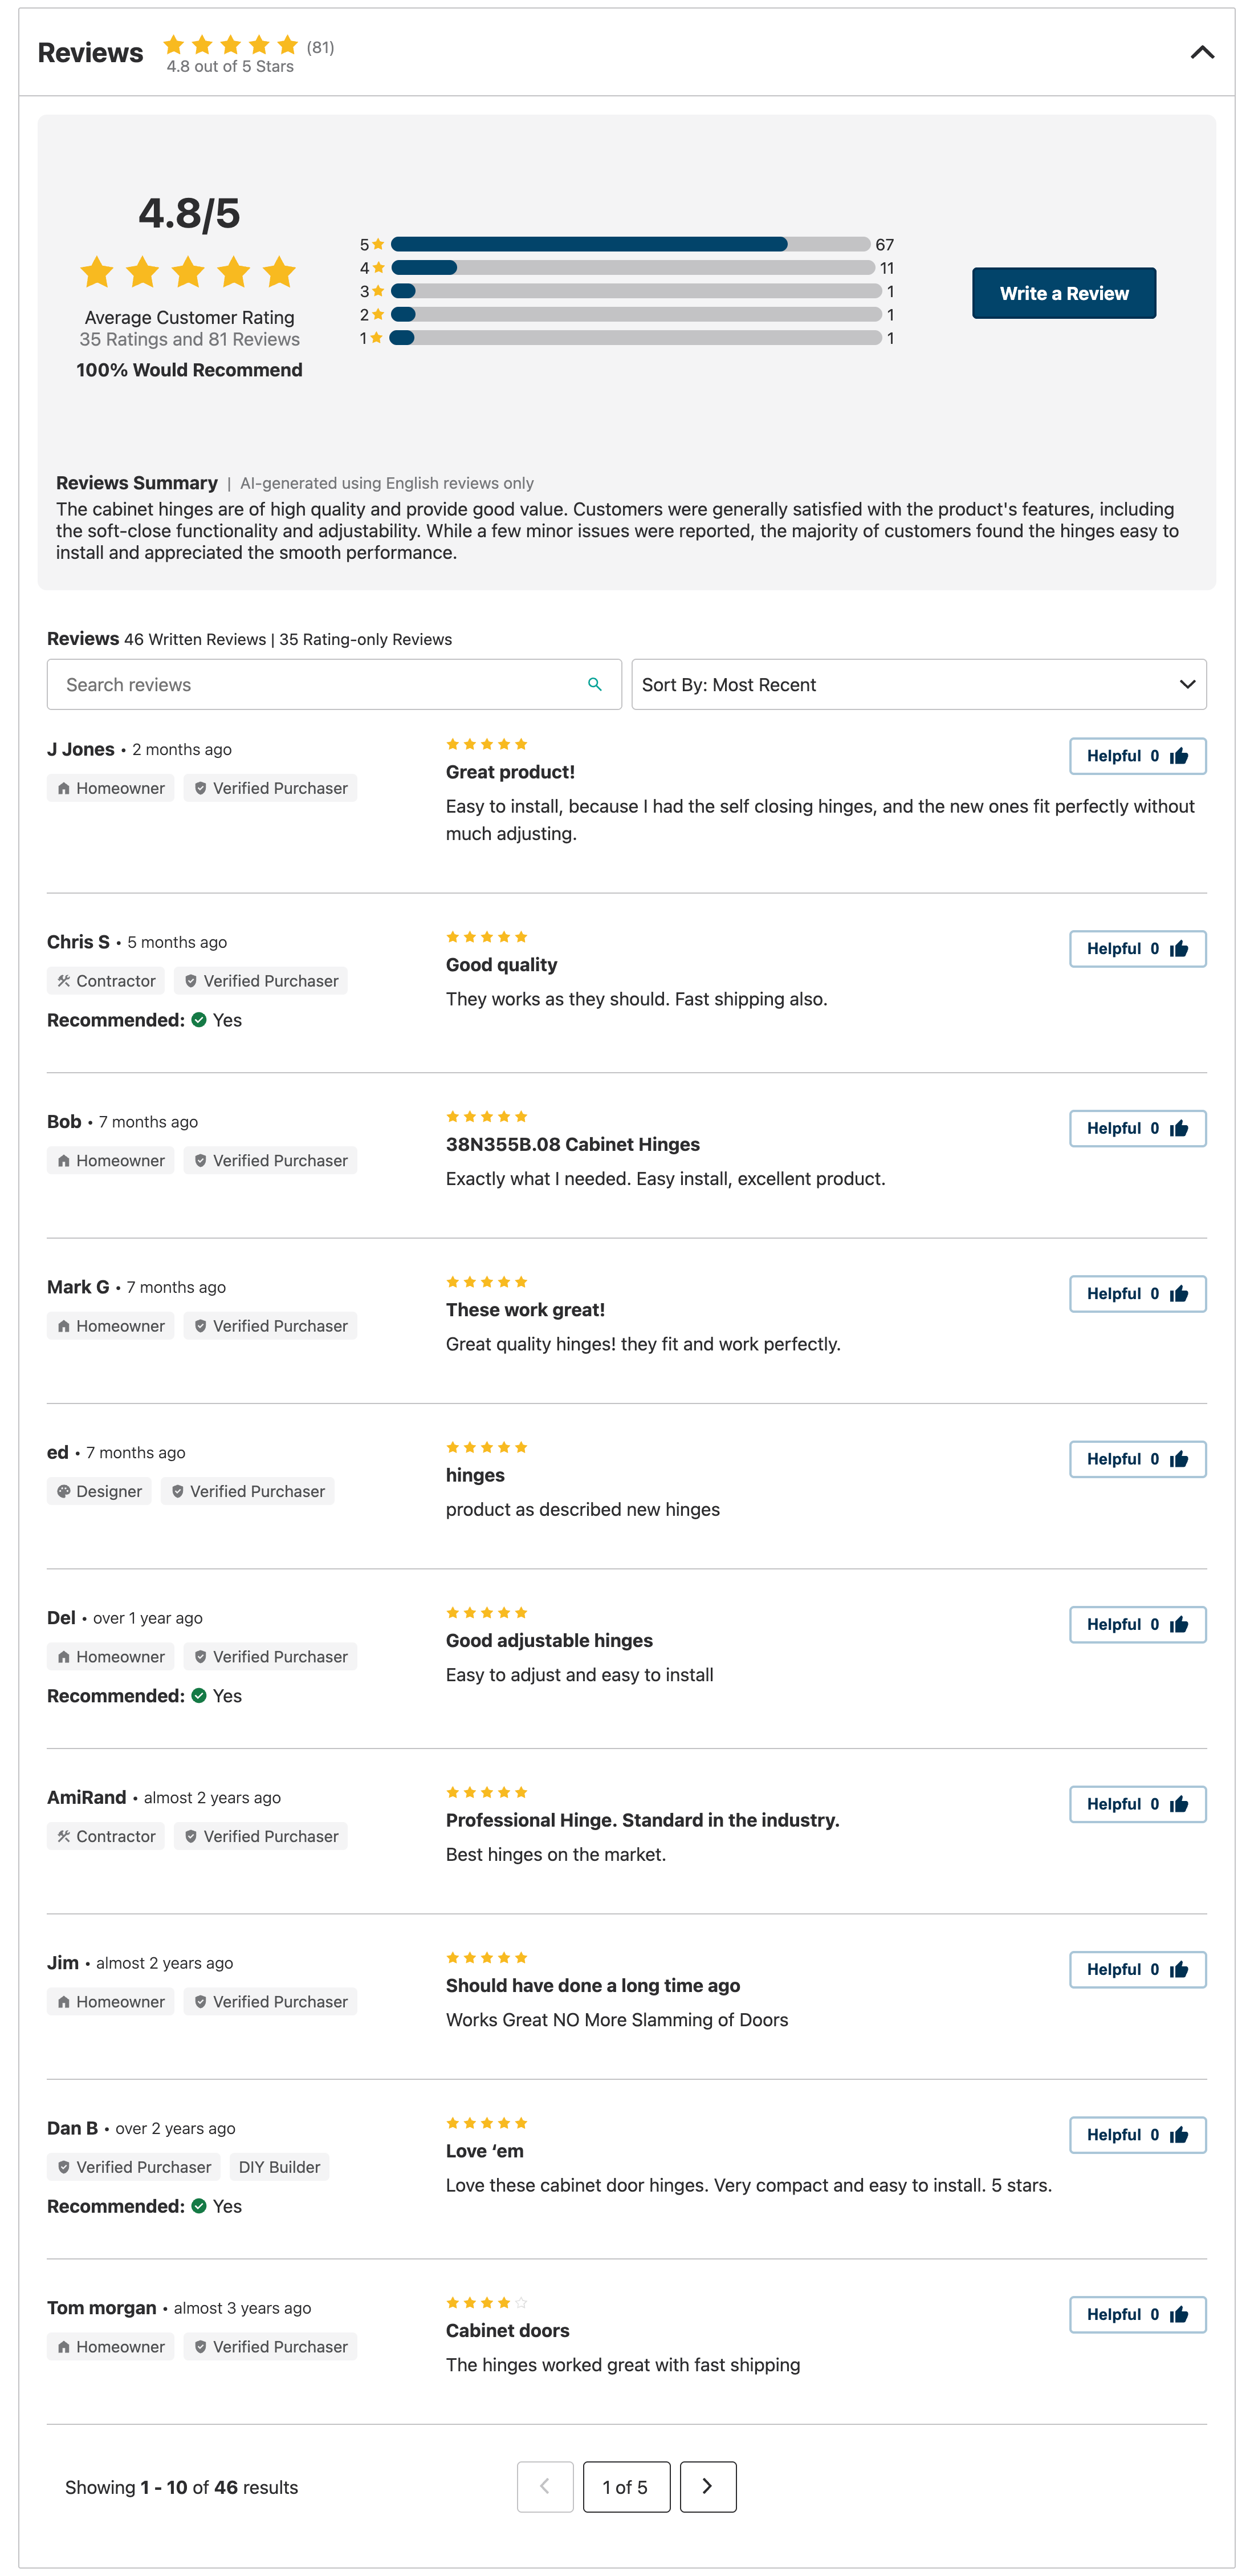Filter reviews by 1 star rating bar
The width and height of the screenshot is (1254, 2576).
pos(634,338)
